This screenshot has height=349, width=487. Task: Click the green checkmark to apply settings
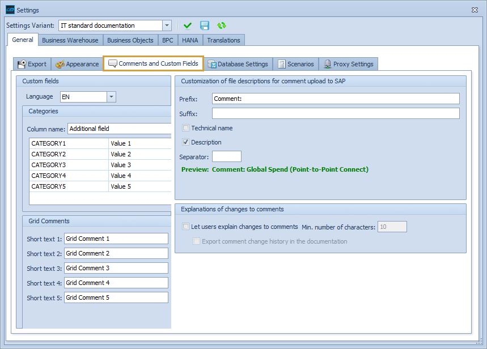click(188, 25)
